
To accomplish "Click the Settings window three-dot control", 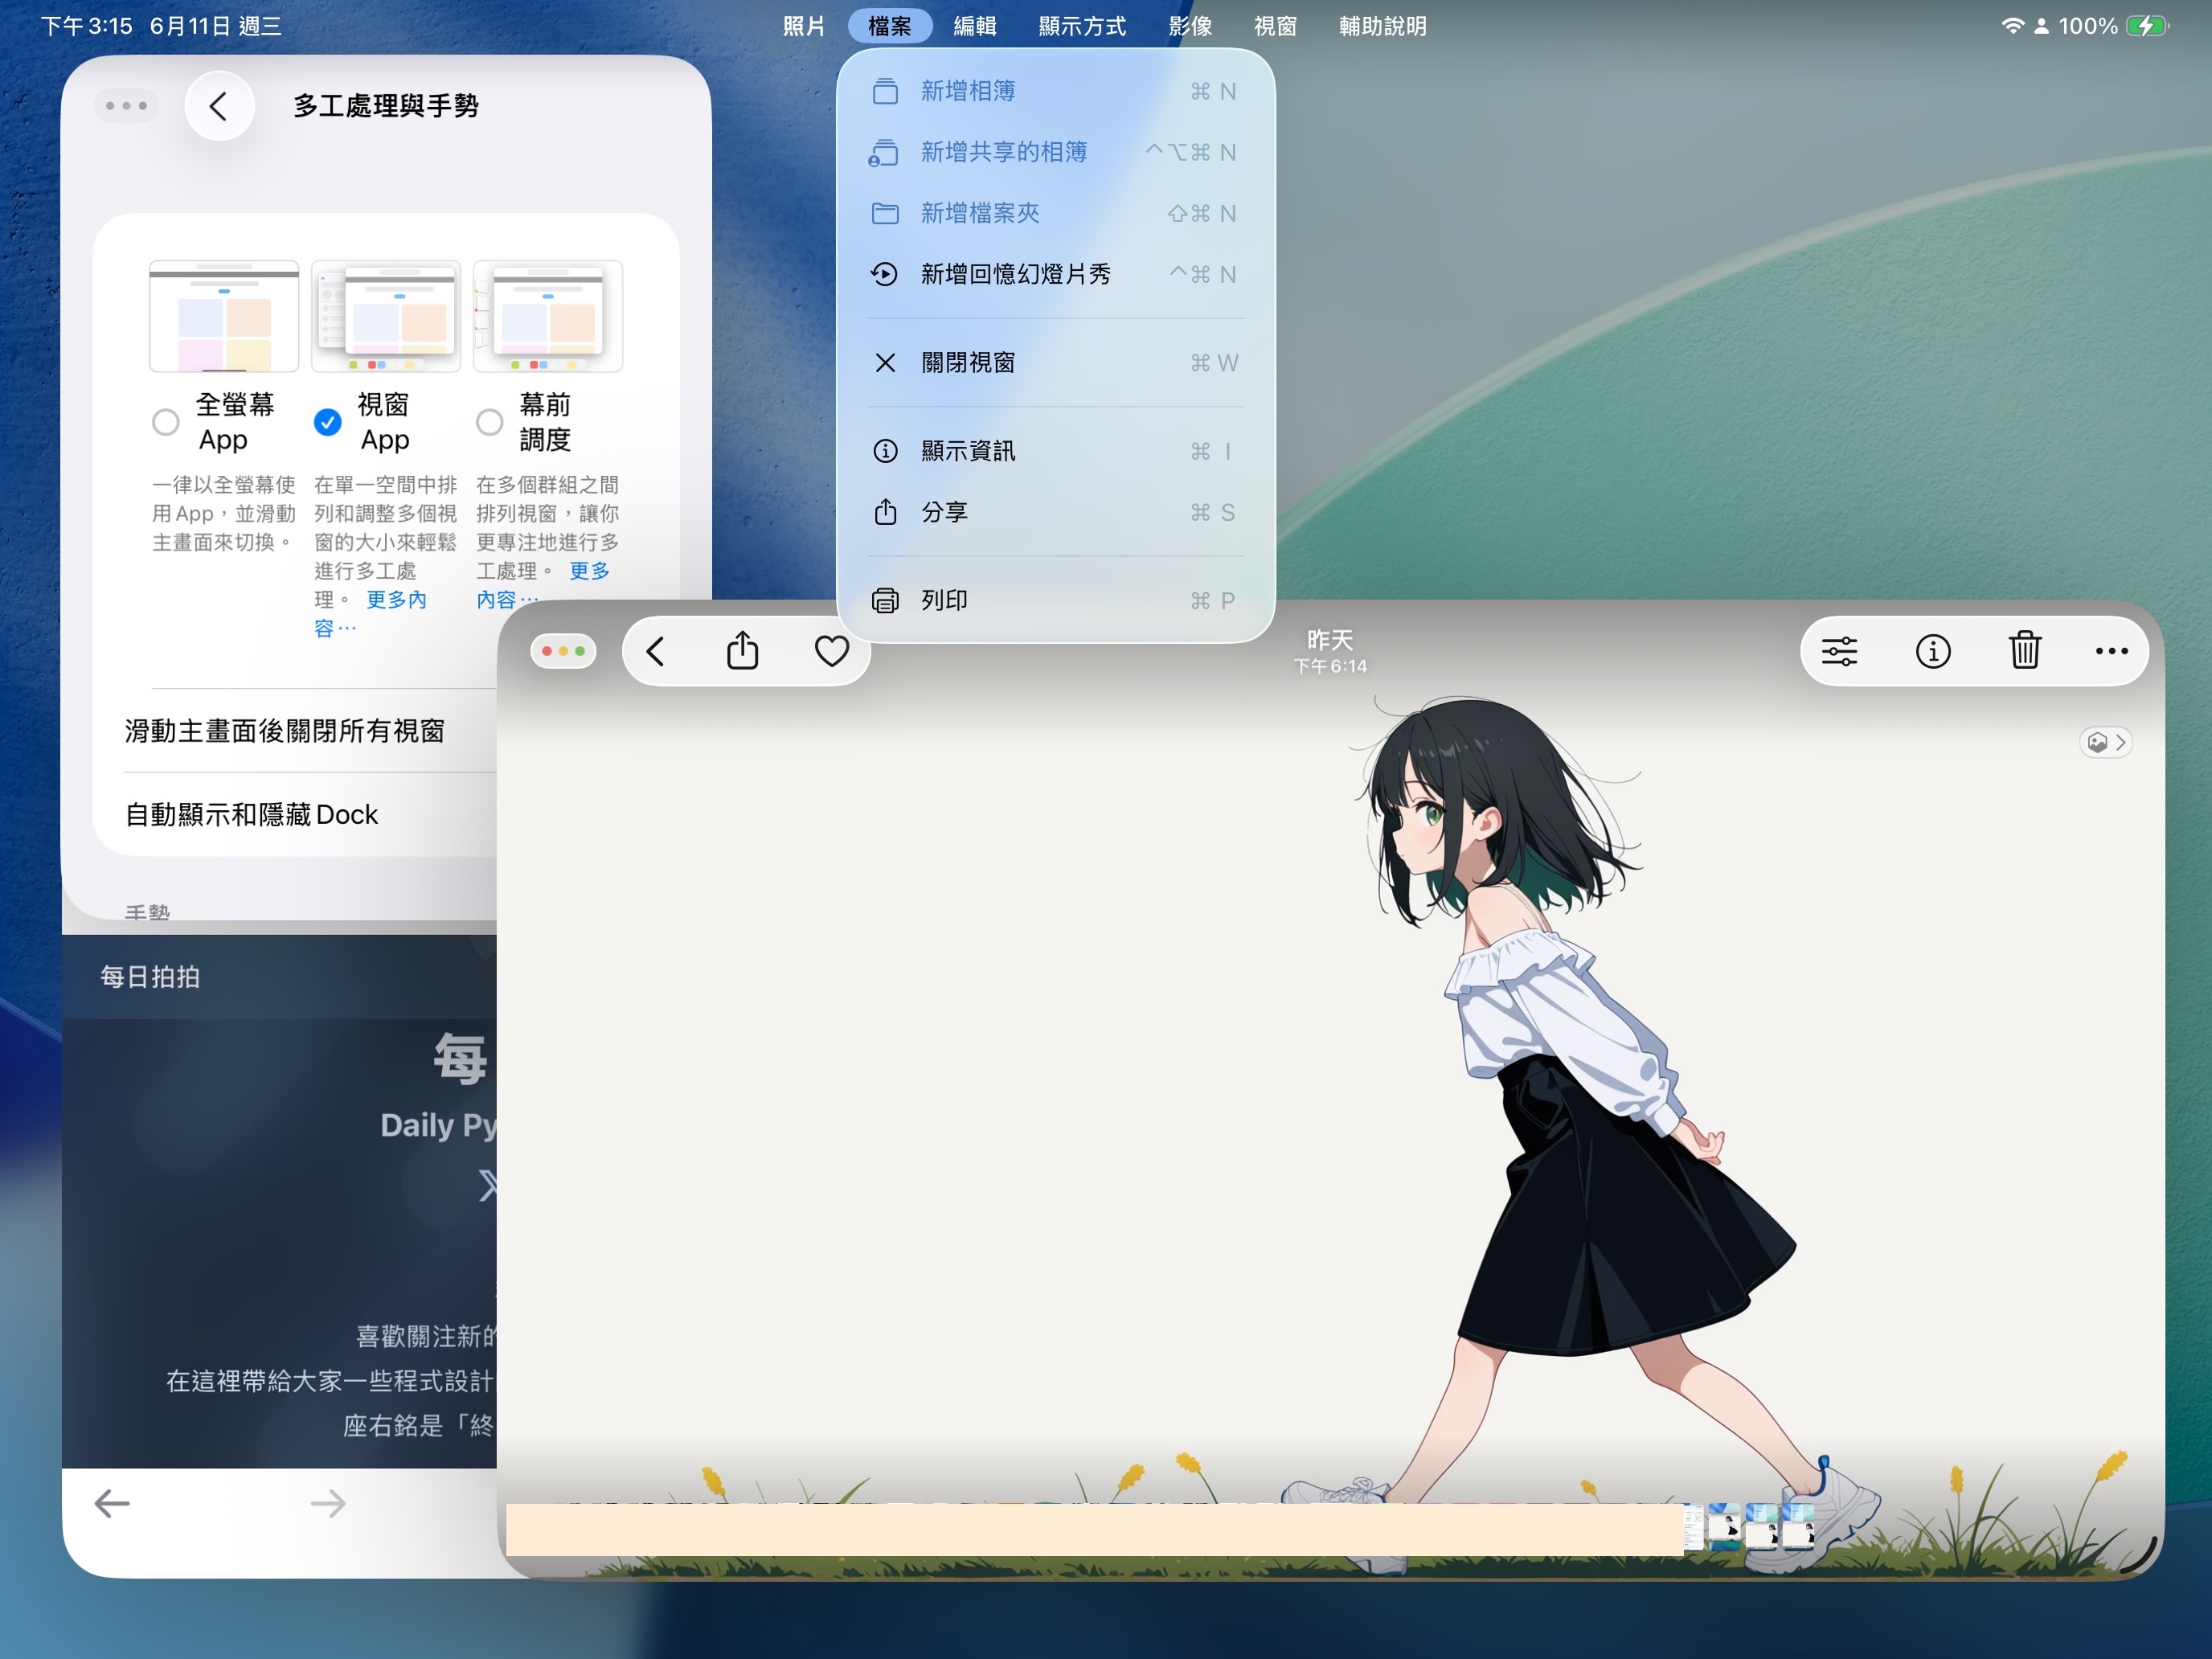I will point(126,106).
